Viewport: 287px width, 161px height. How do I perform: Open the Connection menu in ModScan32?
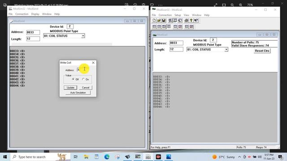point(165,15)
